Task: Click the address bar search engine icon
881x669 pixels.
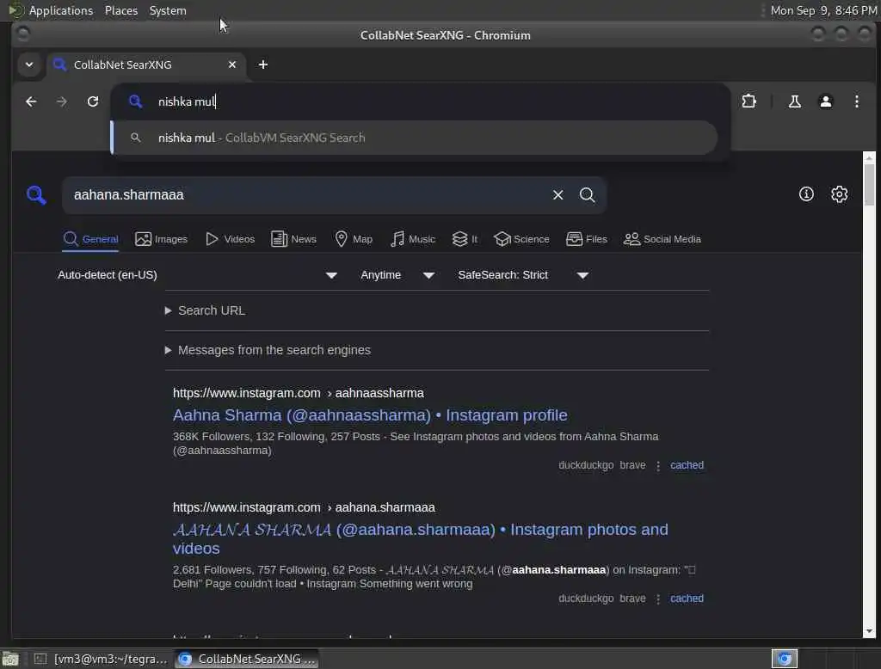Action: point(135,101)
